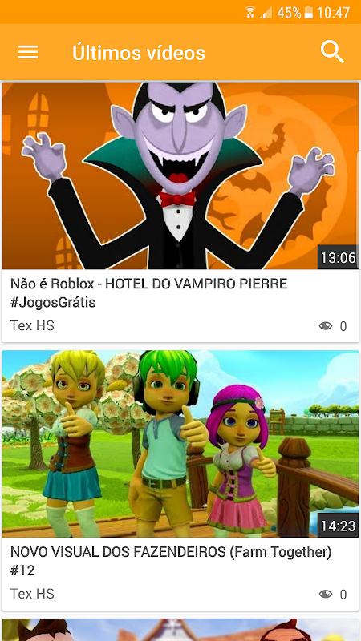Open the Farm Together farmers thumbnail
The width and height of the screenshot is (361, 641).
180,444
